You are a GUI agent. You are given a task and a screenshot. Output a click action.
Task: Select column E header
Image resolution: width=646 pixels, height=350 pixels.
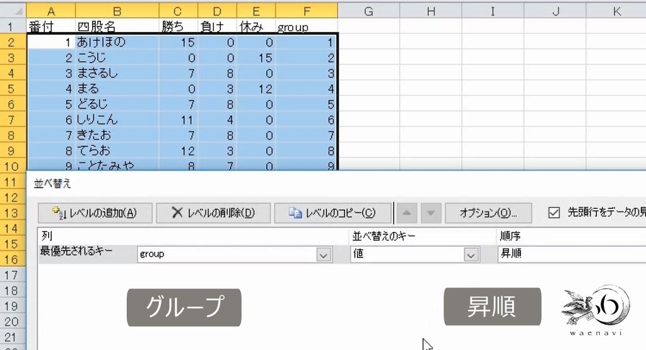256,11
